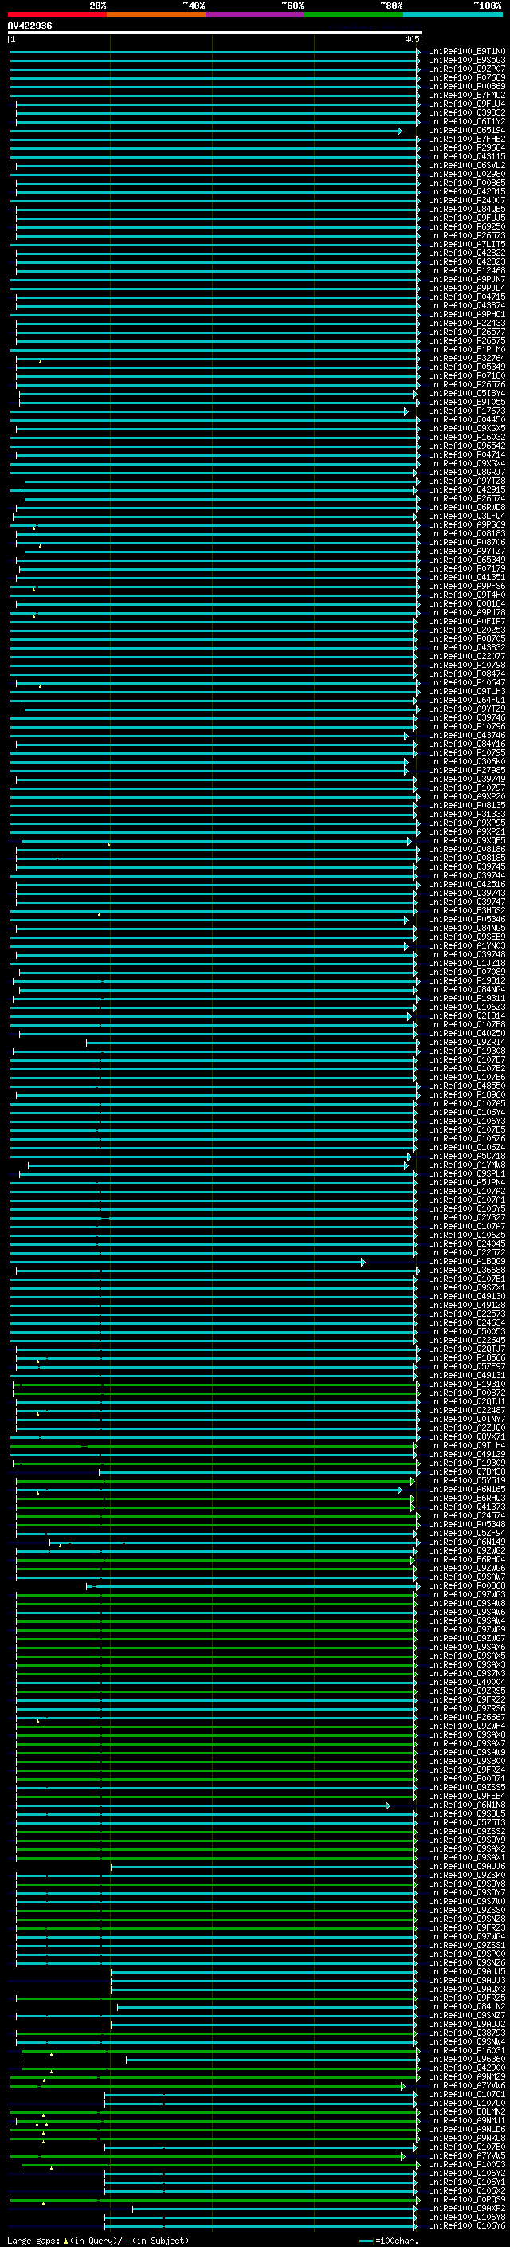Screen dimensions: 510x2247
Task: Select hit label UniRef100_B7FMC2
Action: click(466, 95)
